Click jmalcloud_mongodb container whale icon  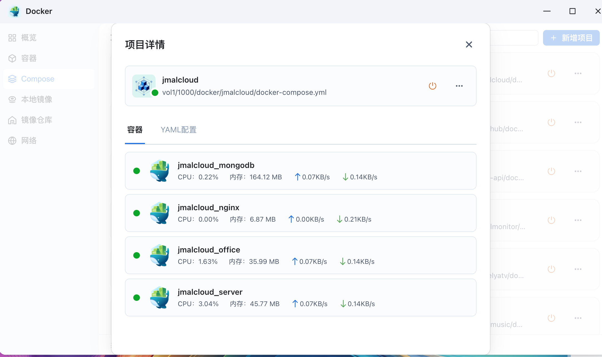click(x=159, y=171)
